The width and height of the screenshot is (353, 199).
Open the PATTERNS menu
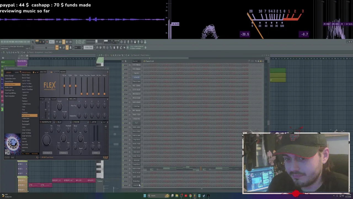point(12,42)
